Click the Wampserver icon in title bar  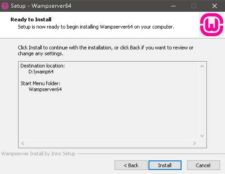[5, 6]
